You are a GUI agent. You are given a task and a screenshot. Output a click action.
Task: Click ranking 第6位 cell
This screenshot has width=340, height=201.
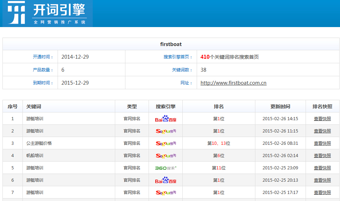pos(218,155)
